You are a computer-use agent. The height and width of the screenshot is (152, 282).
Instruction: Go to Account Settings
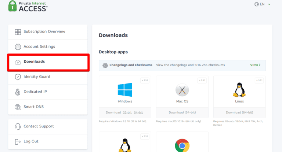[39, 47]
